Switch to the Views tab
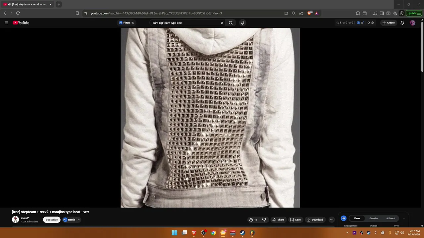Viewport: 424px width, 238px height. tap(357, 218)
